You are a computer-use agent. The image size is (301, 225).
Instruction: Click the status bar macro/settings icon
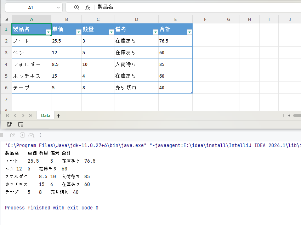click(9, 124)
